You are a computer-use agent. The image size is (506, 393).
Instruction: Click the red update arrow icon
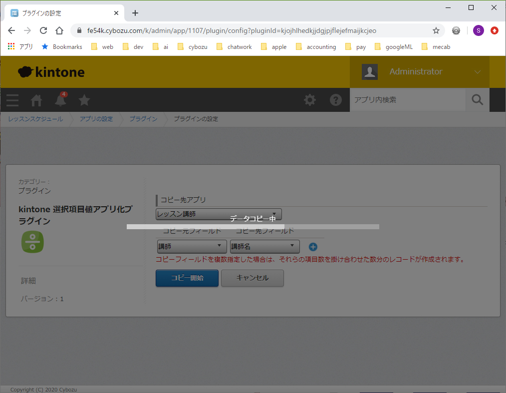point(495,30)
